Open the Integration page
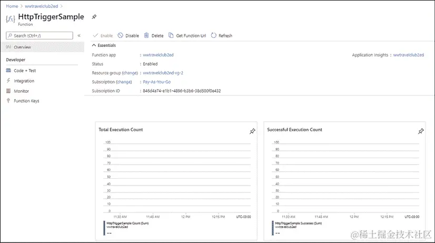Screen dimensions: 435x243 pyautogui.click(x=24, y=81)
